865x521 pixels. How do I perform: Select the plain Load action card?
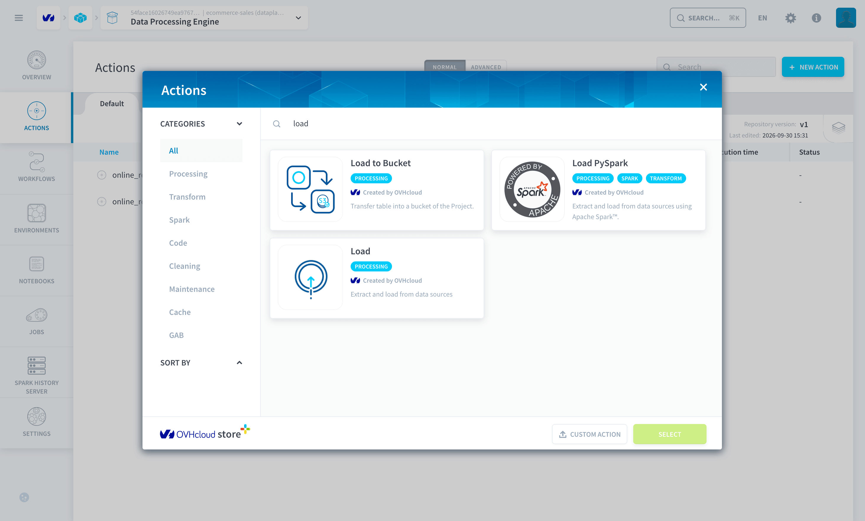377,278
